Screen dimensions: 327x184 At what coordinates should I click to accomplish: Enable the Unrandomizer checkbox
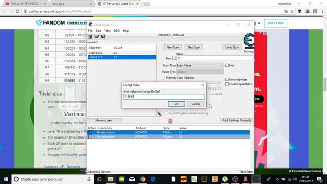tap(227, 80)
